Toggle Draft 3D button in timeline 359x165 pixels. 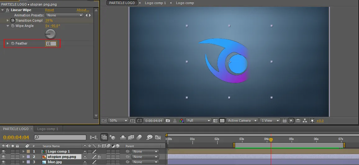pos(112,137)
